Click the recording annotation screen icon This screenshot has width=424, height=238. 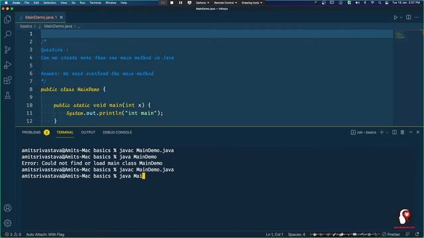189,3
